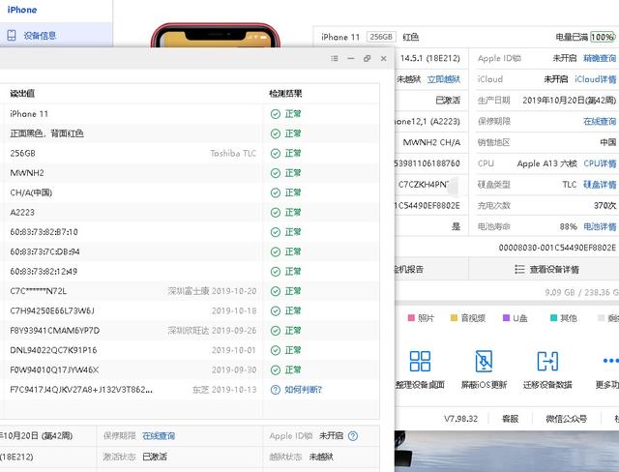Click the iCloud详情 link
Viewport: 619px width, 472px height.
click(x=595, y=79)
